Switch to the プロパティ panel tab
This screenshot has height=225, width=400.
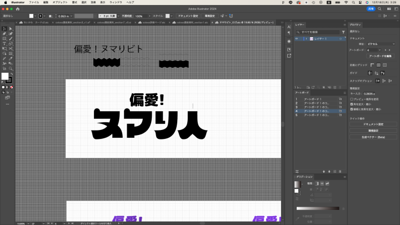(355, 25)
